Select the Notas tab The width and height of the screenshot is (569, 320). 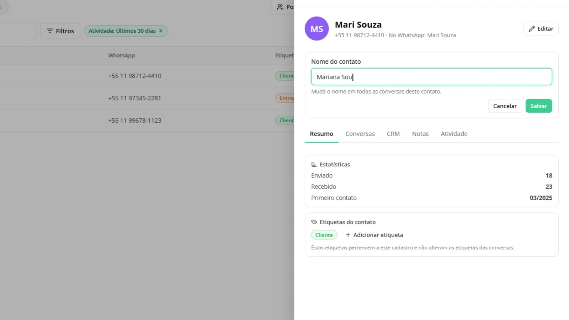click(x=420, y=134)
